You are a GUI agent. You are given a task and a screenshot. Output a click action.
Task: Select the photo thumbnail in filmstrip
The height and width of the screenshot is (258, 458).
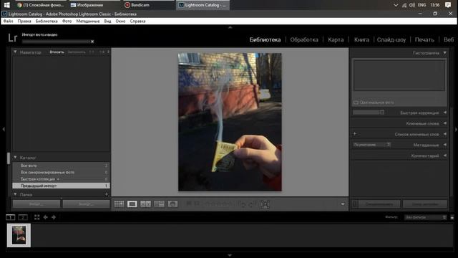[19, 235]
